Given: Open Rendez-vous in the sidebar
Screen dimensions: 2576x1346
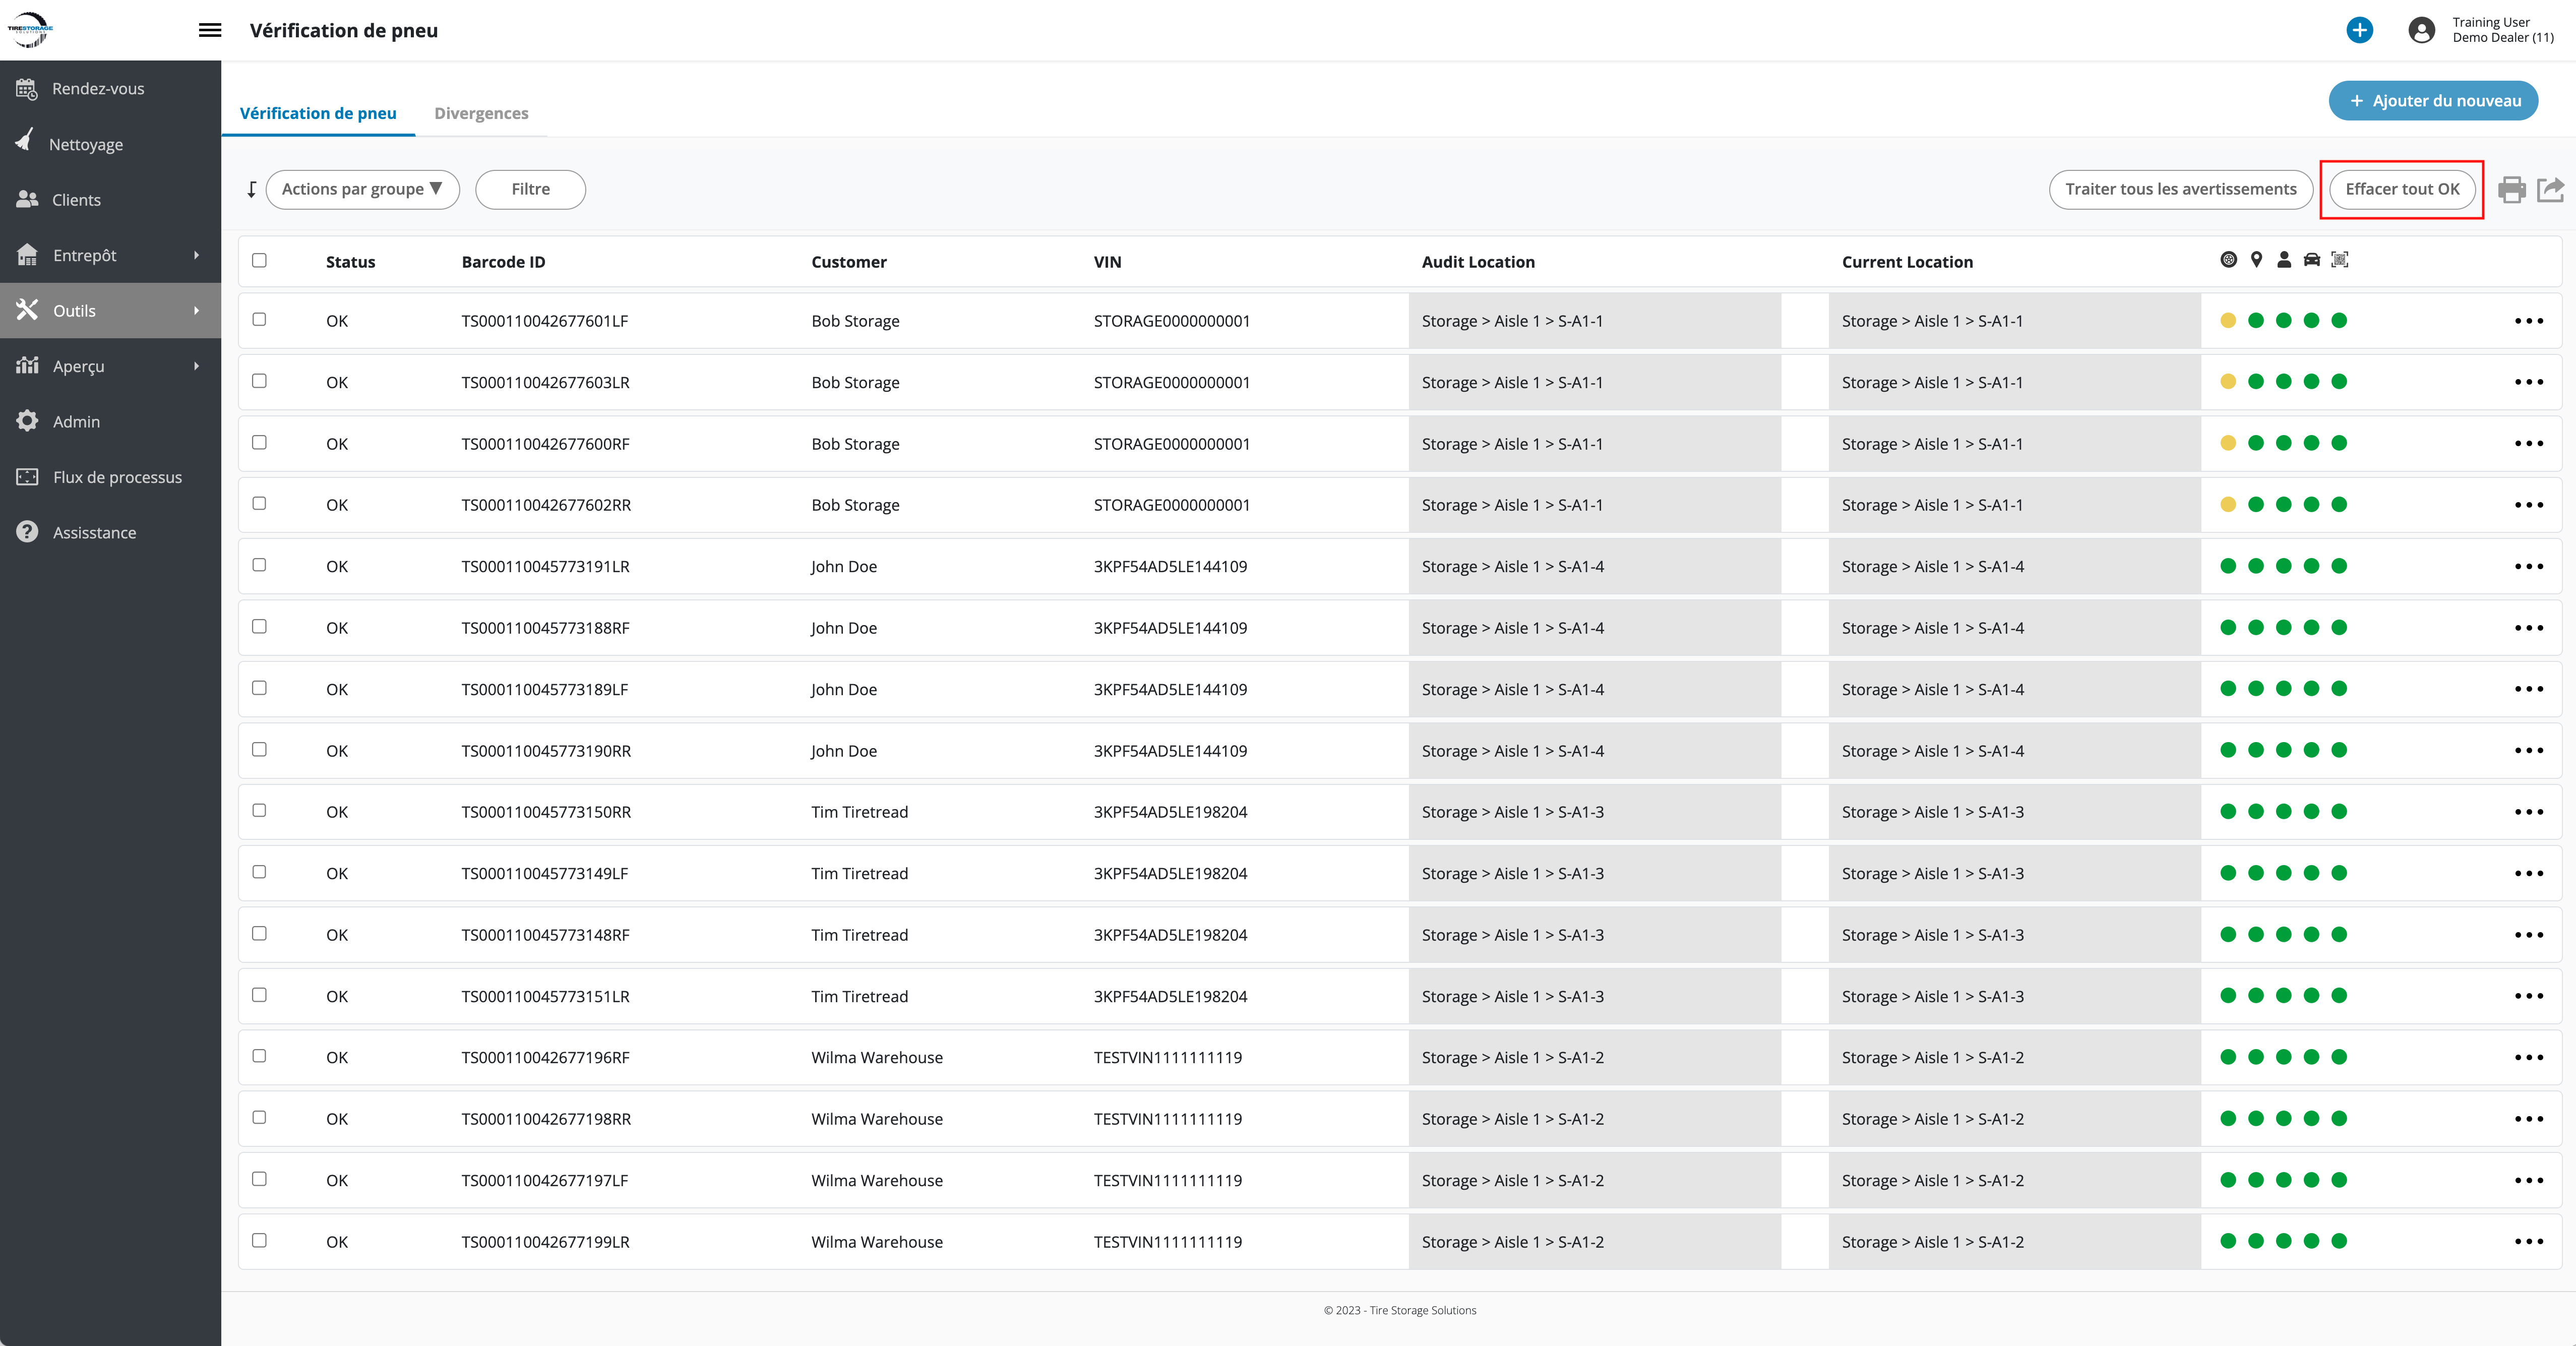Looking at the screenshot, I should pos(98,88).
